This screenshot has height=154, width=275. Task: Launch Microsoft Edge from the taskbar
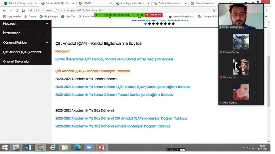coord(77,147)
